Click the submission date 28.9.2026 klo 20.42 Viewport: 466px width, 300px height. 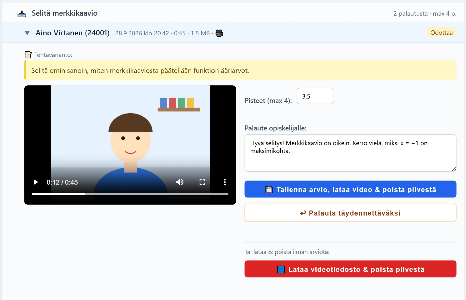coord(142,33)
